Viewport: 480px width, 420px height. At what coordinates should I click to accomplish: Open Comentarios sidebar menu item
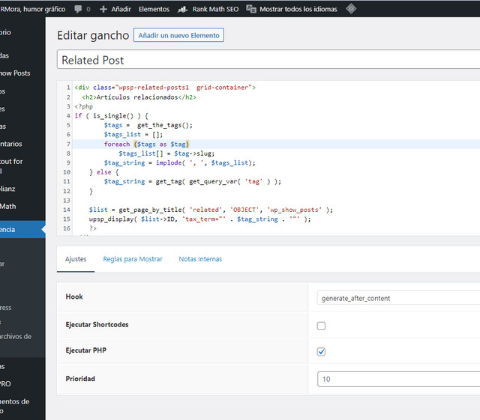(11, 144)
